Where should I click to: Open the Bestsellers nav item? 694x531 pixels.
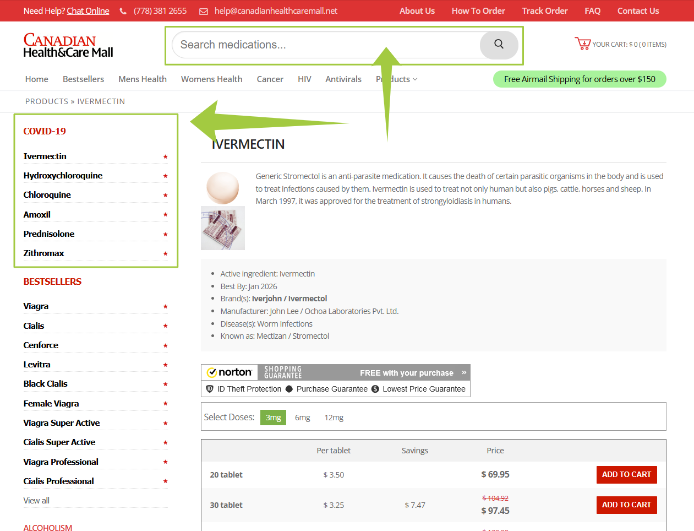tap(83, 79)
